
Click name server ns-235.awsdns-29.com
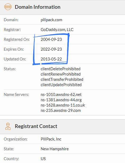[x=61, y=111]
